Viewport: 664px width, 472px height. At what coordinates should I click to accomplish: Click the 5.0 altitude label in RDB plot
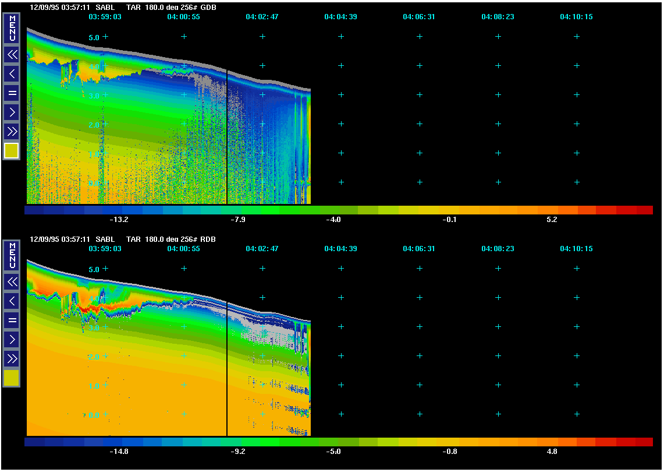click(x=93, y=269)
